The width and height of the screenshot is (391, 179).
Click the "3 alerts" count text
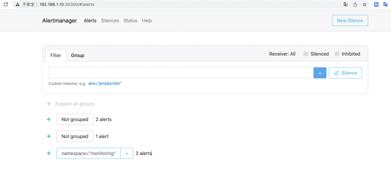coord(144,153)
